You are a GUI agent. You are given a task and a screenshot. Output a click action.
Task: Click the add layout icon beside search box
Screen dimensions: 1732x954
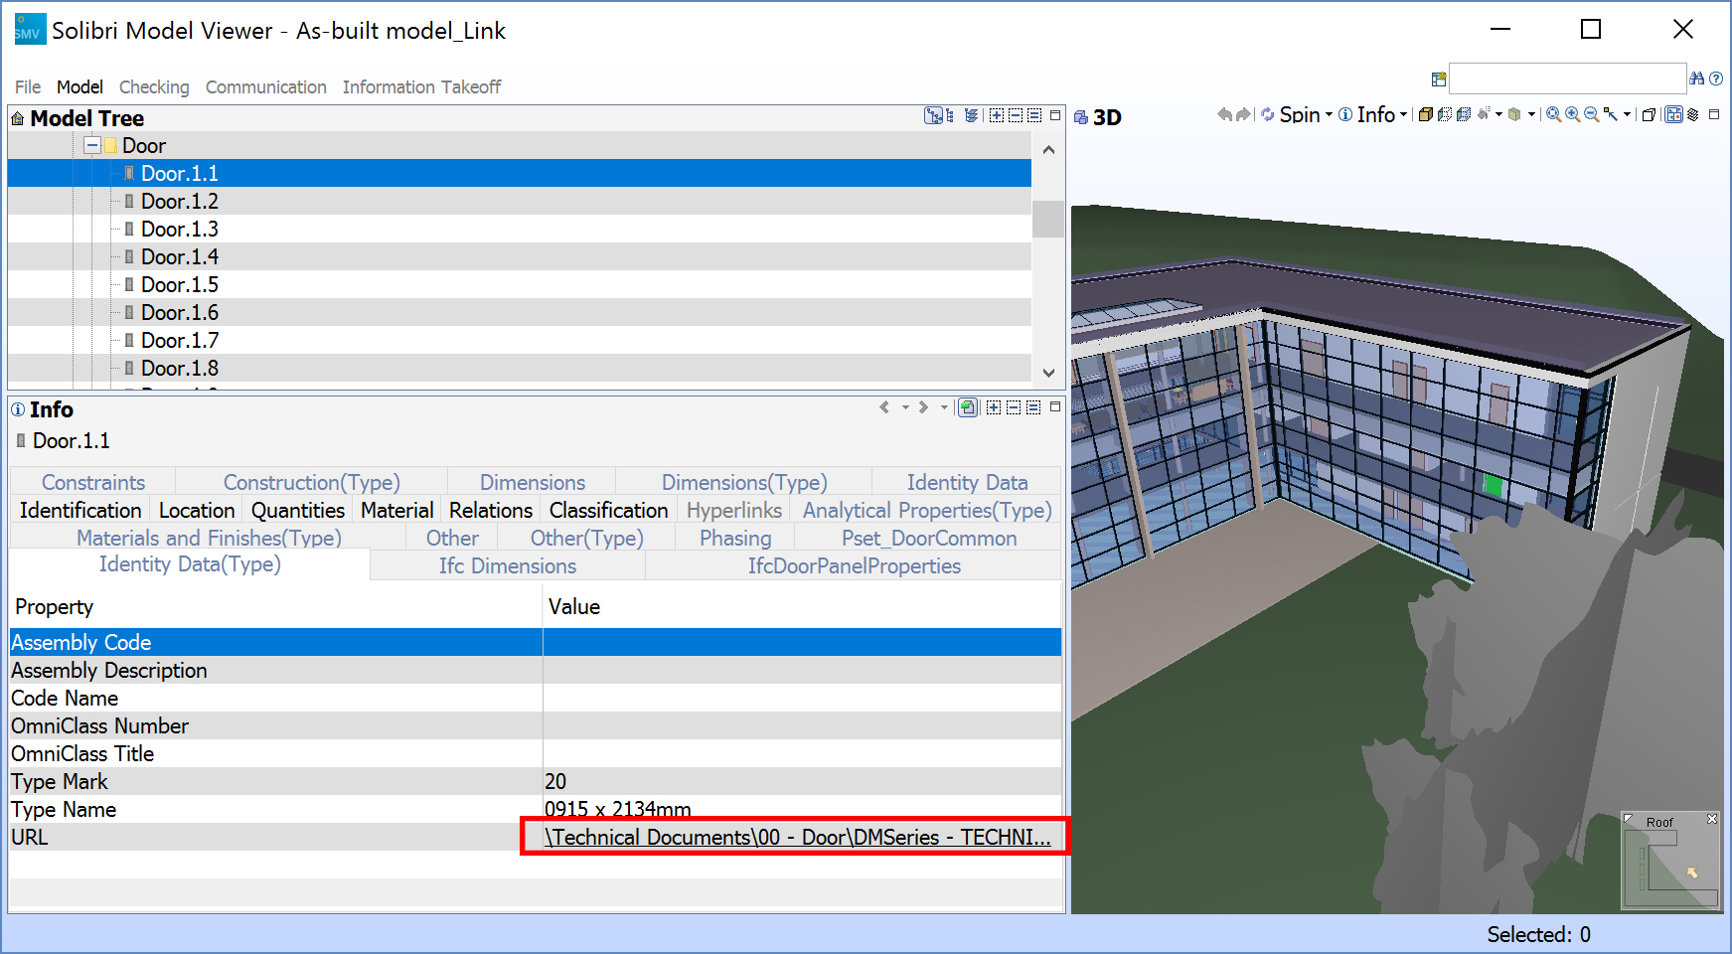(x=1439, y=79)
